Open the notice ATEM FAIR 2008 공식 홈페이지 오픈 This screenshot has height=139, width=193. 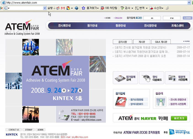[140, 56]
